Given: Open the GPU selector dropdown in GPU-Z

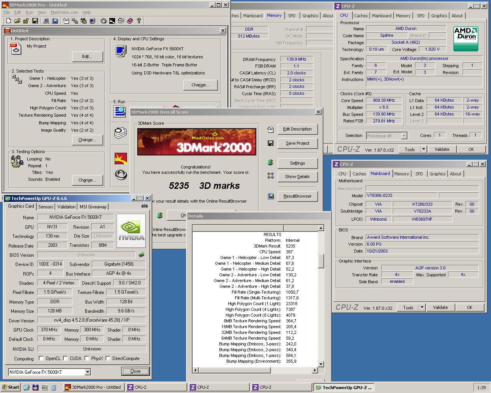Looking at the screenshot, I should pyautogui.click(x=87, y=372).
